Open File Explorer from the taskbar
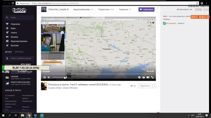 pyautogui.click(x=22, y=115)
